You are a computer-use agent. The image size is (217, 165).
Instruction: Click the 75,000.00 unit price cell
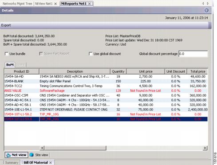point(146,110)
